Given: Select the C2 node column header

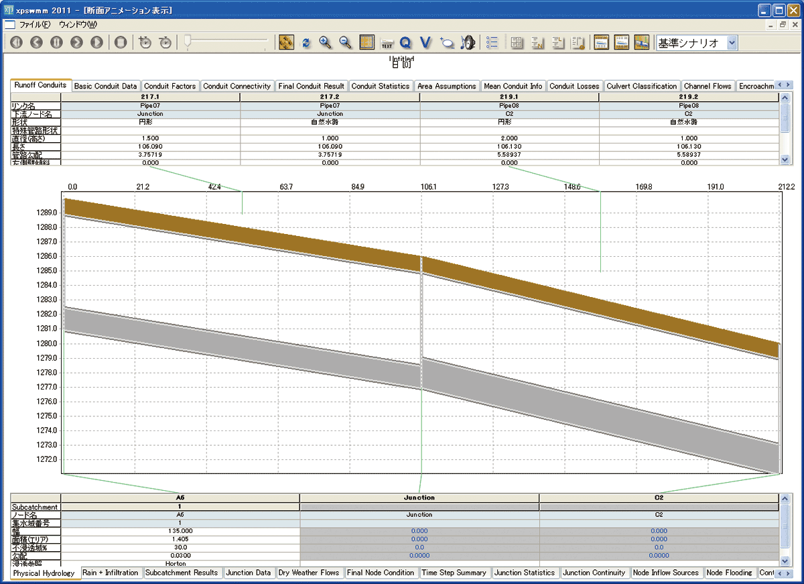Looking at the screenshot, I should pyautogui.click(x=659, y=498).
